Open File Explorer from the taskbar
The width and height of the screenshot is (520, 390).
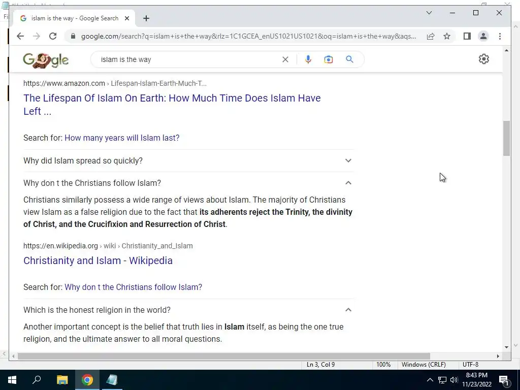tap(62, 380)
